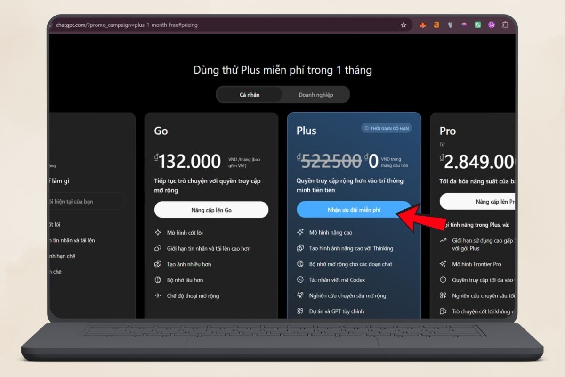
Task: Click sparkle icon beside 'Mô hình Frontier Pro'
Action: pos(443,264)
